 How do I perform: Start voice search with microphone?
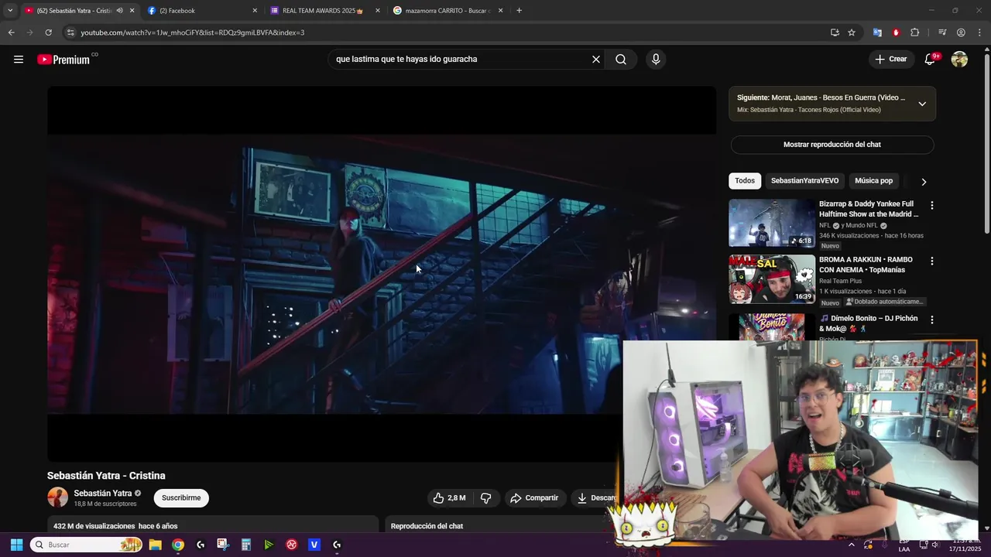[656, 60]
